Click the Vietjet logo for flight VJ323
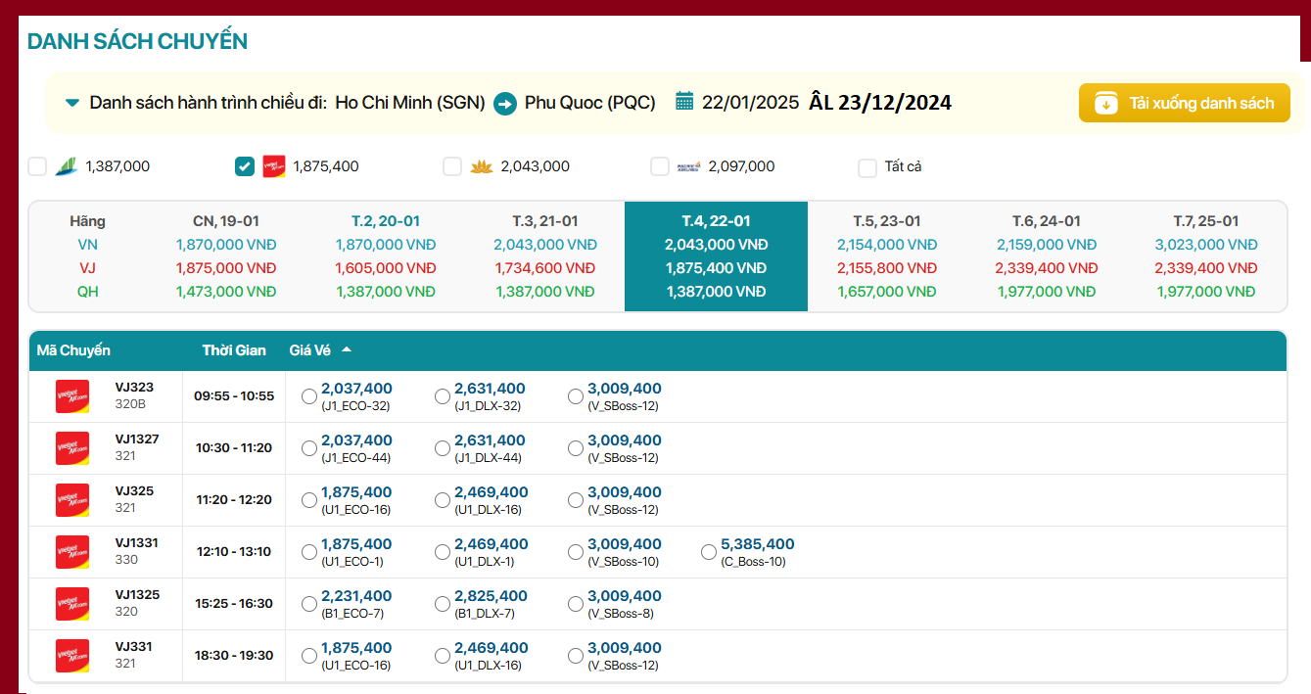This screenshot has height=694, width=1311. tap(72, 396)
